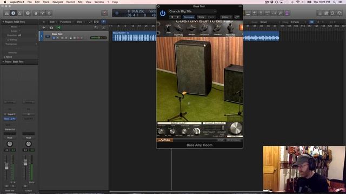Collapse the Region: MIDI Thru disclosure triangle

[x=3, y=22]
